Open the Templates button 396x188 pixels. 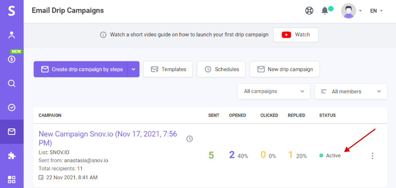(168, 69)
